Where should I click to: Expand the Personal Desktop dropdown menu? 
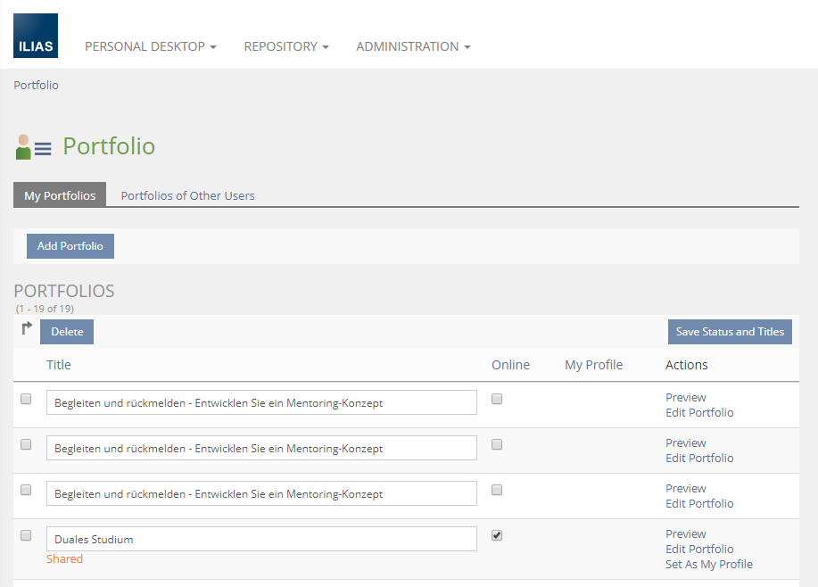[x=150, y=46]
